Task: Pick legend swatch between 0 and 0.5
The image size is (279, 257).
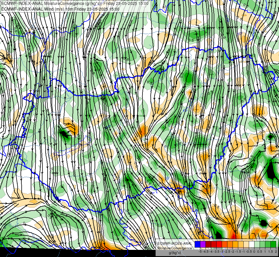Action: pyautogui.click(x=257, y=244)
